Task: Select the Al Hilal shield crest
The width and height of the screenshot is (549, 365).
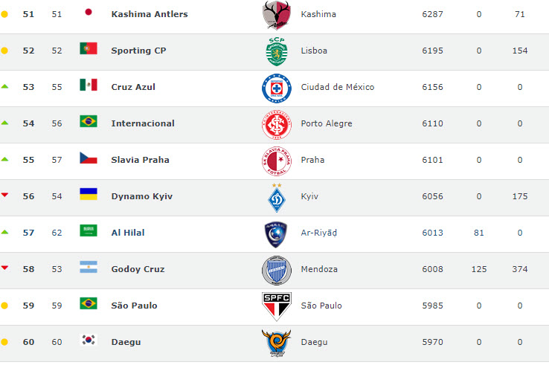Action: tap(276, 234)
